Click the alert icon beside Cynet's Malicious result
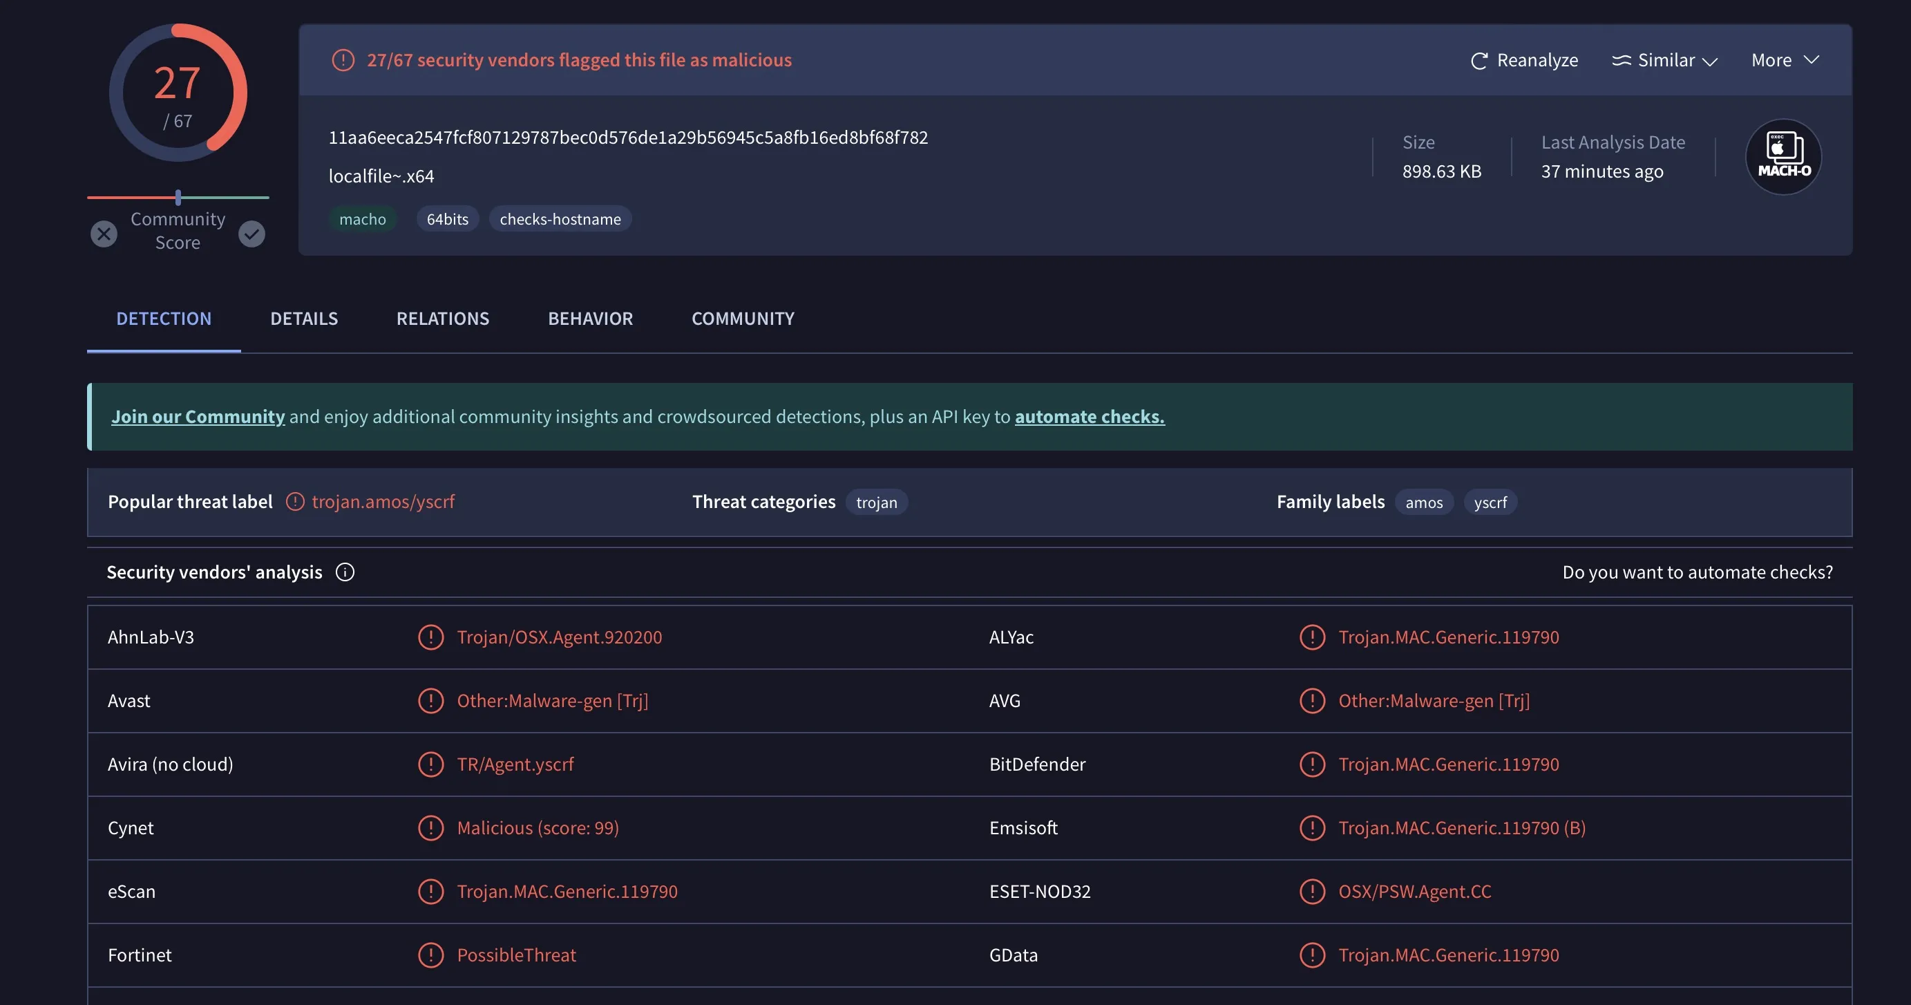This screenshot has width=1911, height=1005. (x=431, y=827)
